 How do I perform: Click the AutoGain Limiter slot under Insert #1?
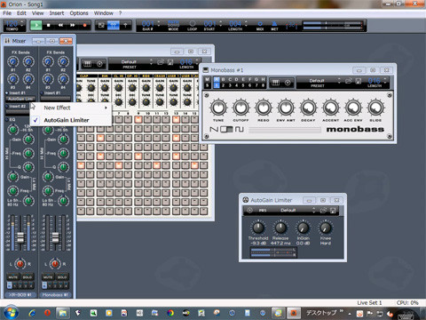20,99
